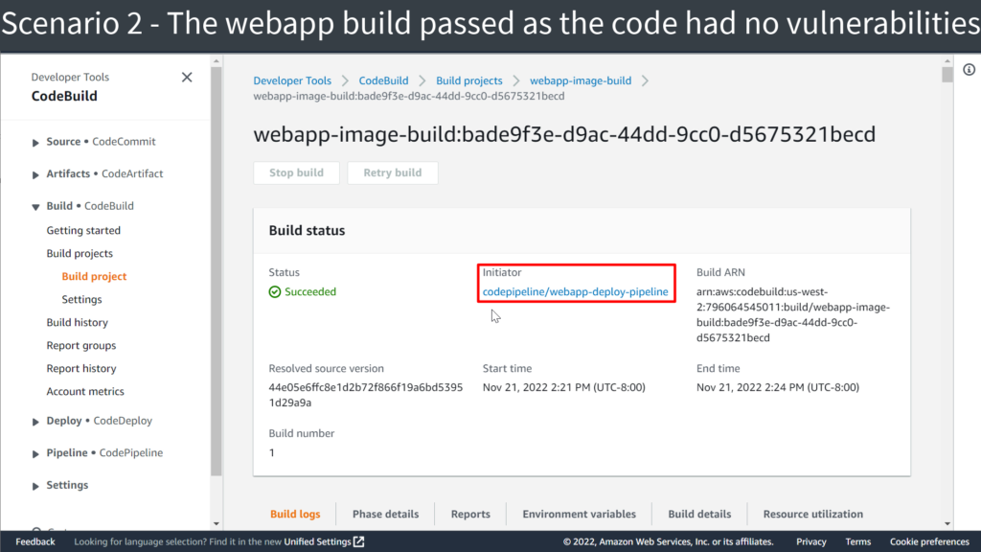Click the Build number value 1
981x552 pixels.
(272, 452)
